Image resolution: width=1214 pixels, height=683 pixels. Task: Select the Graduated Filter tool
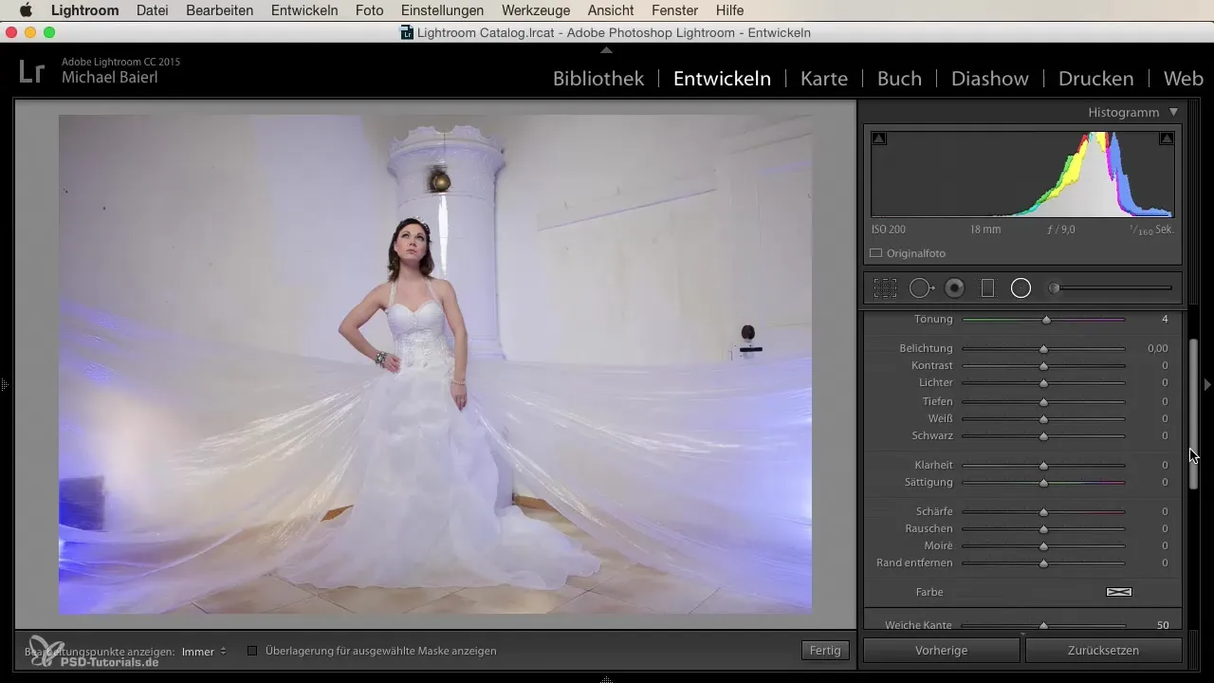click(987, 288)
